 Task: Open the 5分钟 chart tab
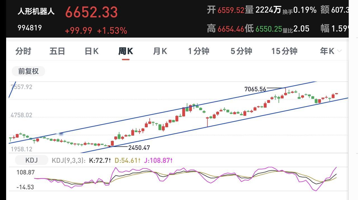[x=241, y=51]
